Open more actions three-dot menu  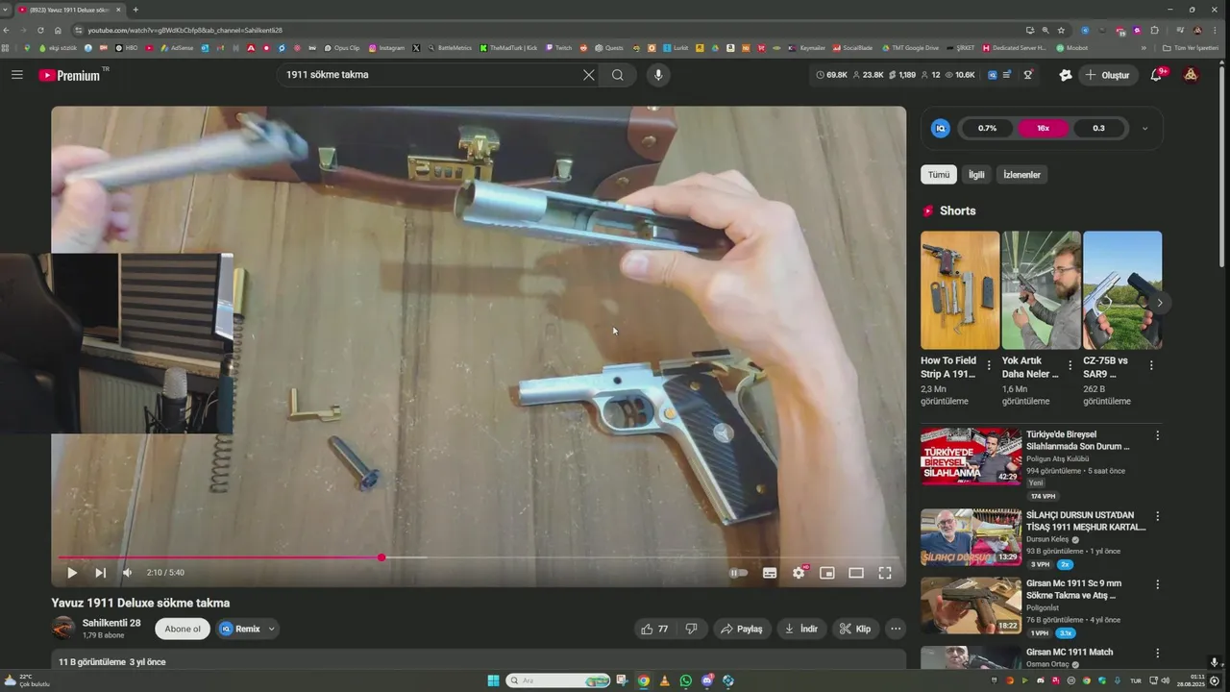(x=896, y=629)
